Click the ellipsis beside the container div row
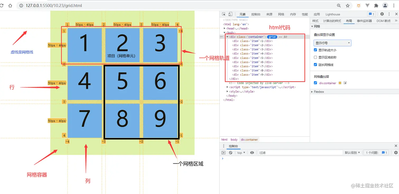The image size is (399, 194). [x=221, y=37]
